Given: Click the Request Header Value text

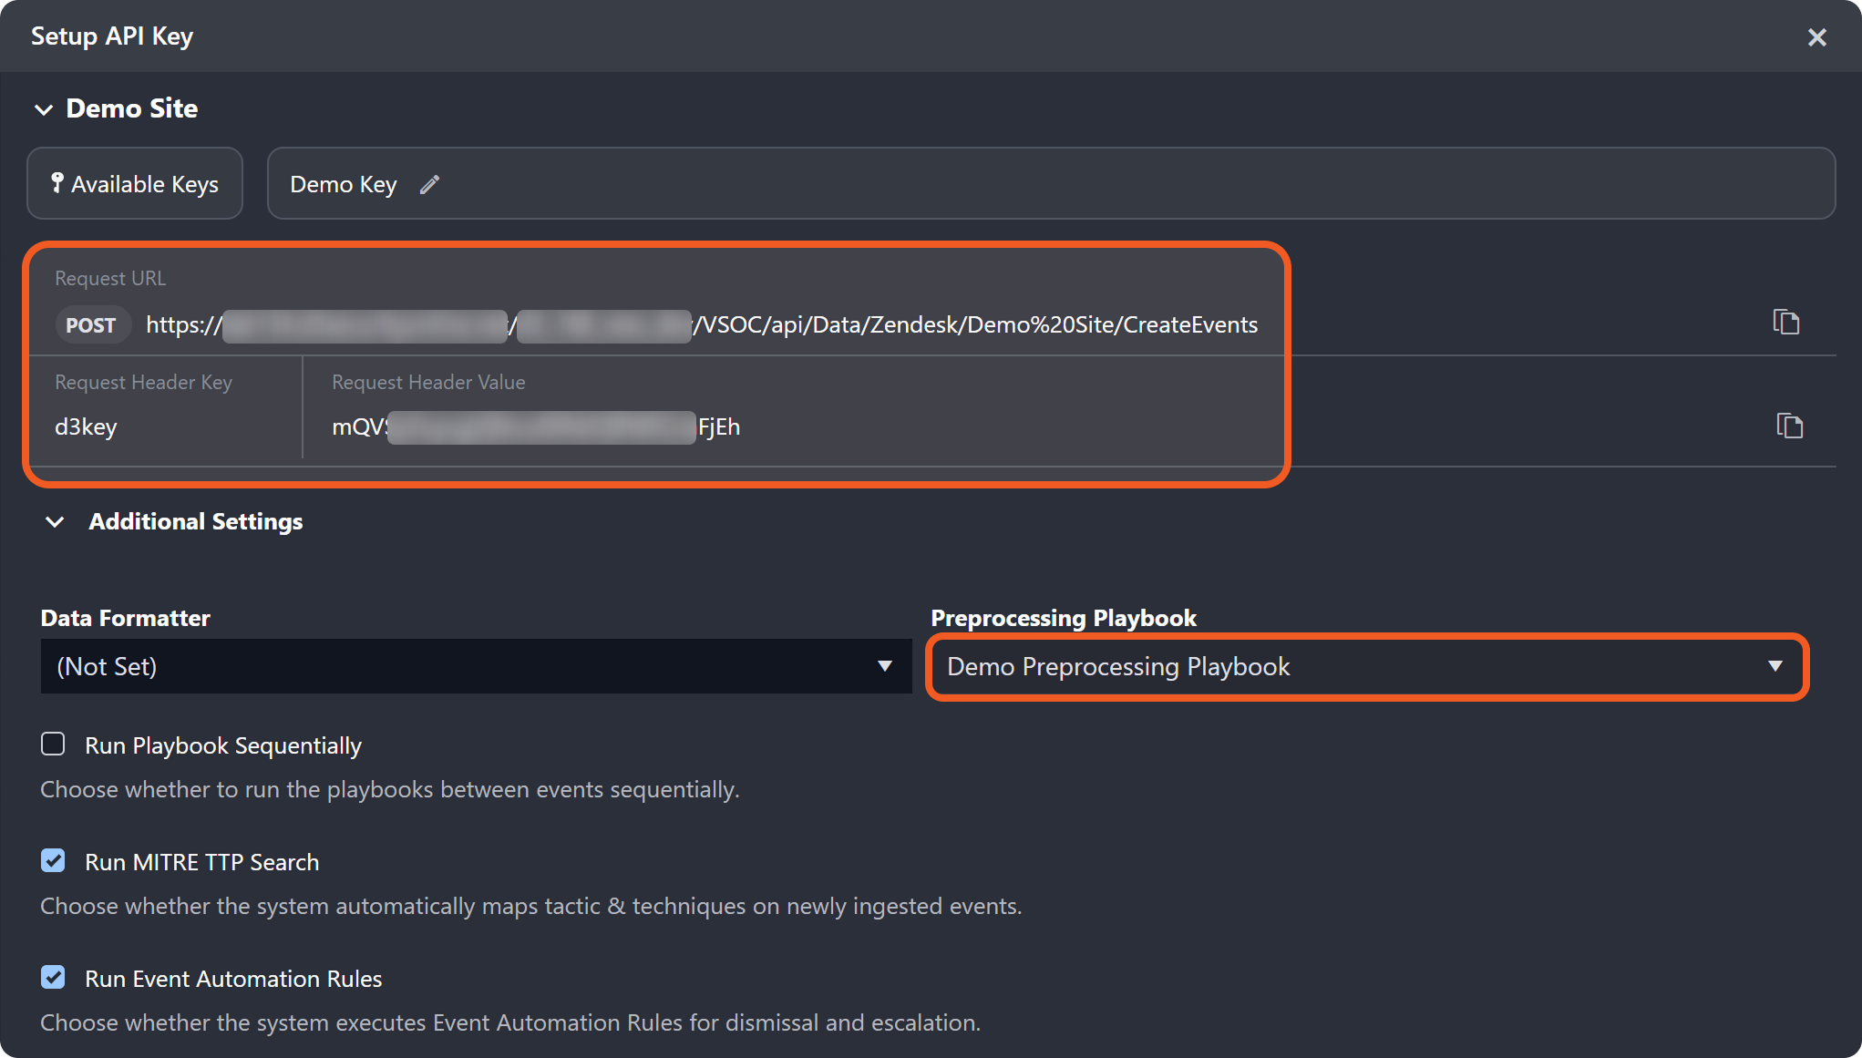Looking at the screenshot, I should [x=536, y=426].
